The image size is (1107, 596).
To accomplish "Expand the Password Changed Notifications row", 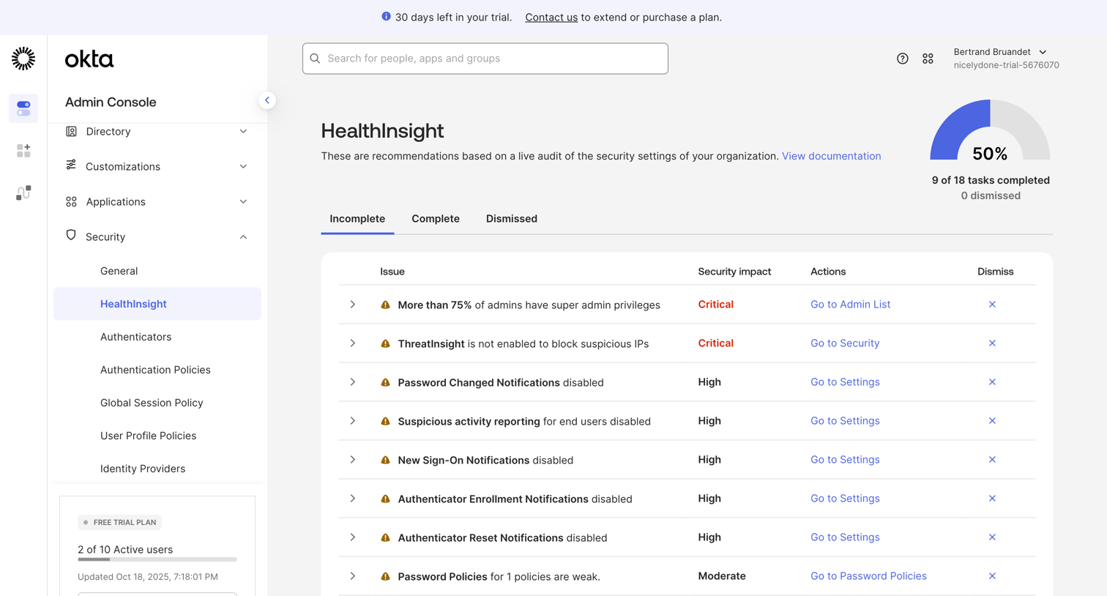I will point(353,382).
